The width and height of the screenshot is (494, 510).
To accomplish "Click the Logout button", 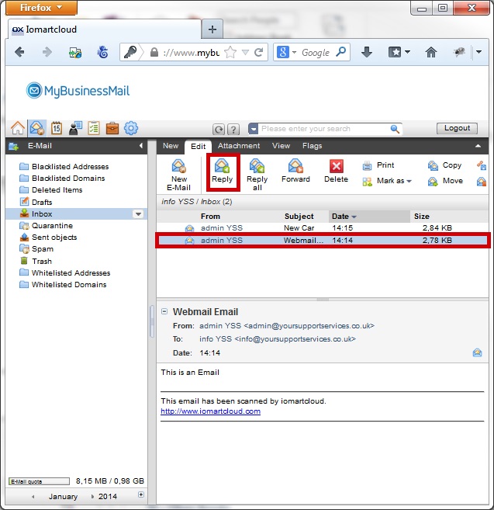I will tap(457, 128).
